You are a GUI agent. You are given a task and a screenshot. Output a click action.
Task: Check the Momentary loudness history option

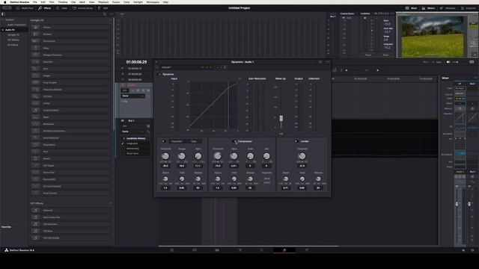[x=132, y=148]
